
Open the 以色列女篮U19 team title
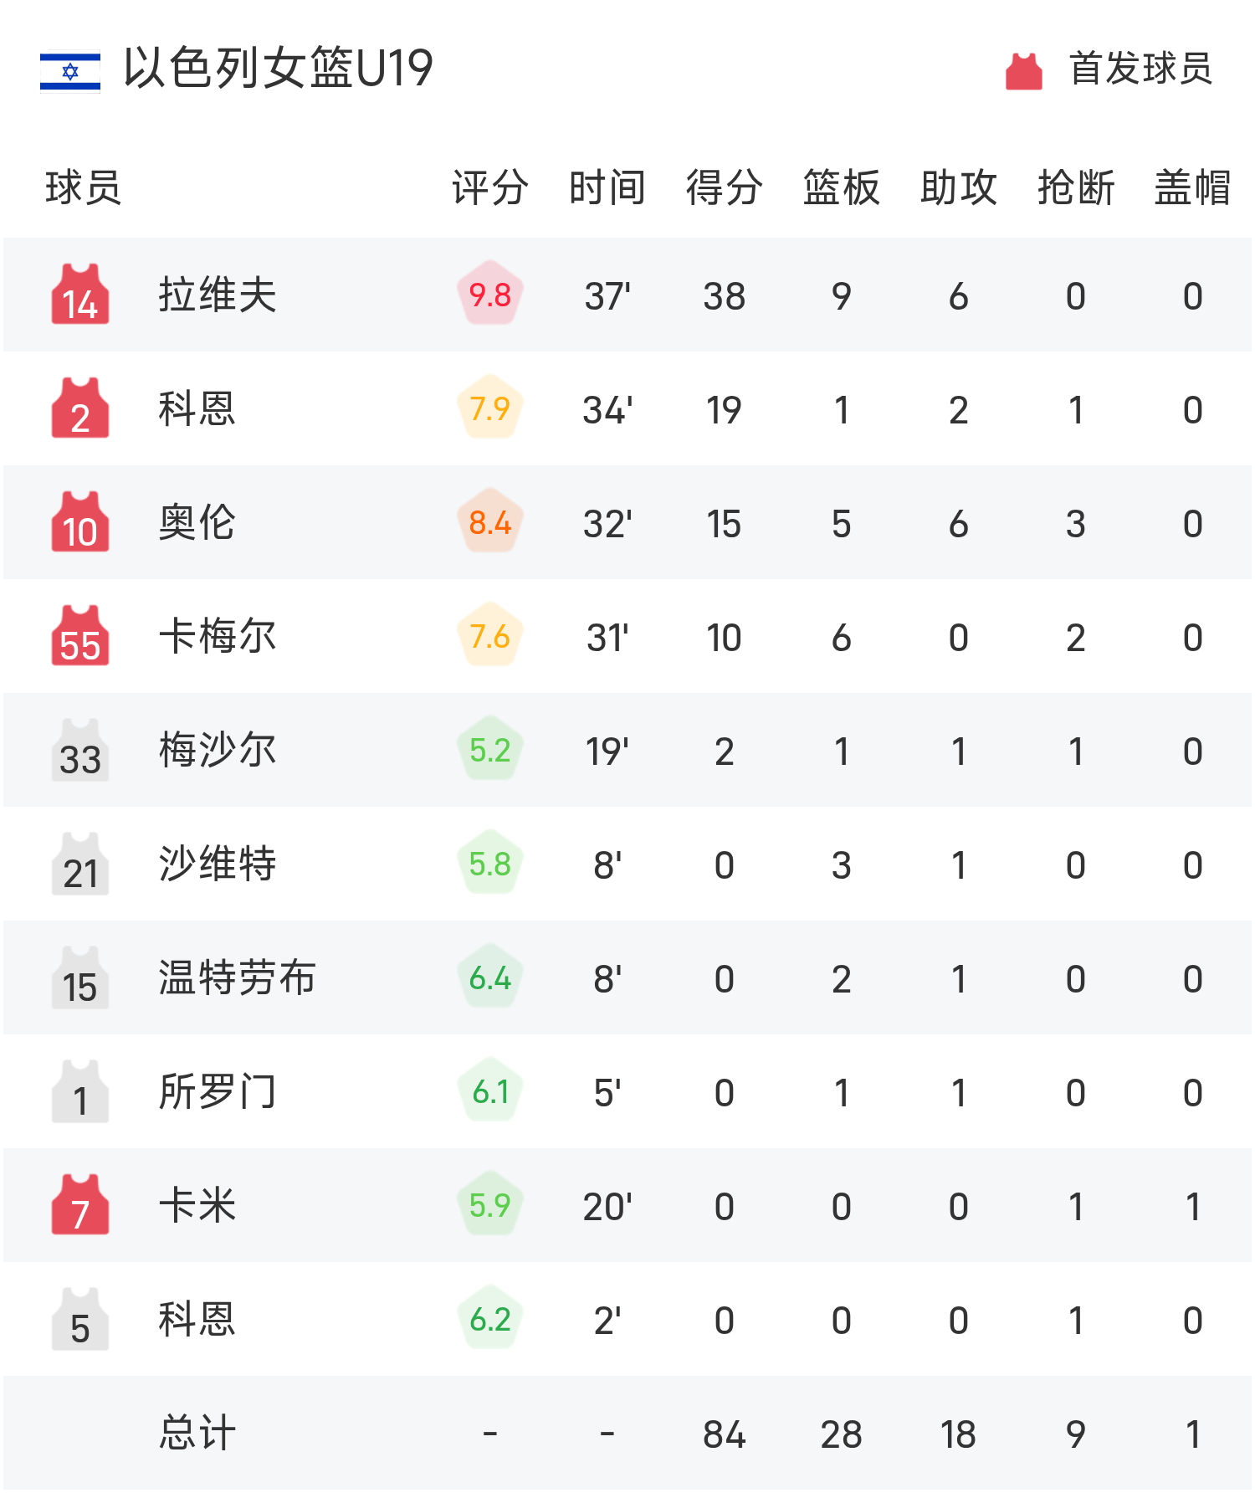pyautogui.click(x=278, y=69)
